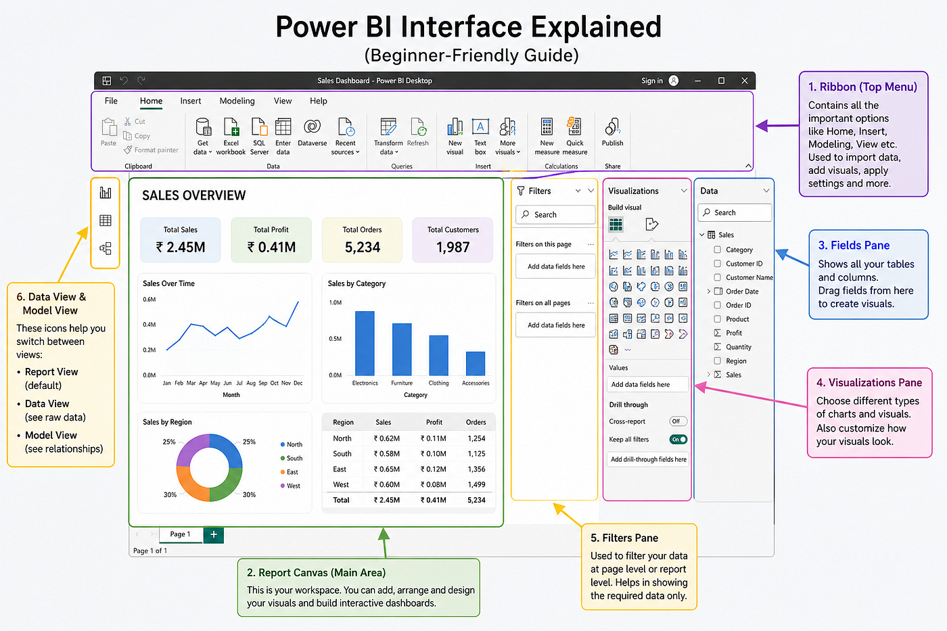Switch to Report view in the left sidebar
Screen dimensions: 947x631
[x=106, y=193]
